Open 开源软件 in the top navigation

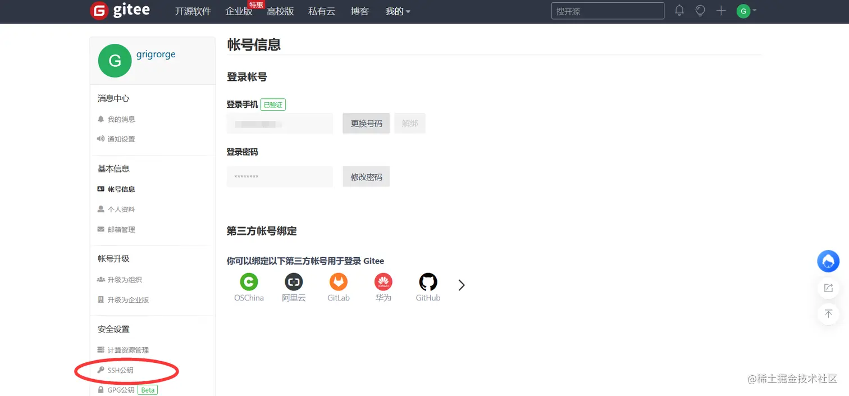(193, 11)
